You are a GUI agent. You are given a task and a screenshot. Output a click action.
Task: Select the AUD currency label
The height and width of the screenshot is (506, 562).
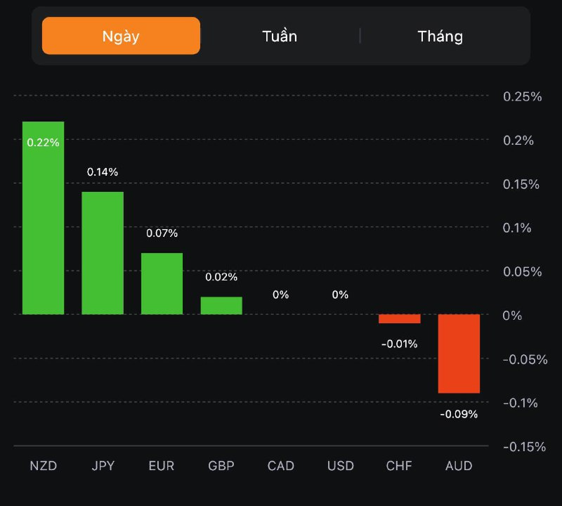459,466
